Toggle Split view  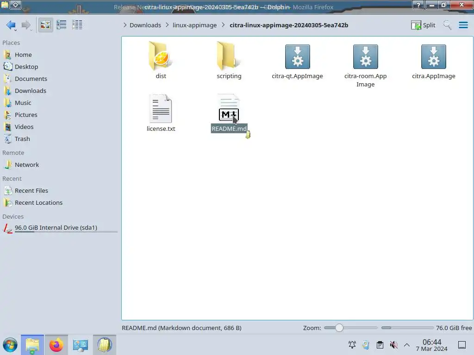tap(423, 25)
